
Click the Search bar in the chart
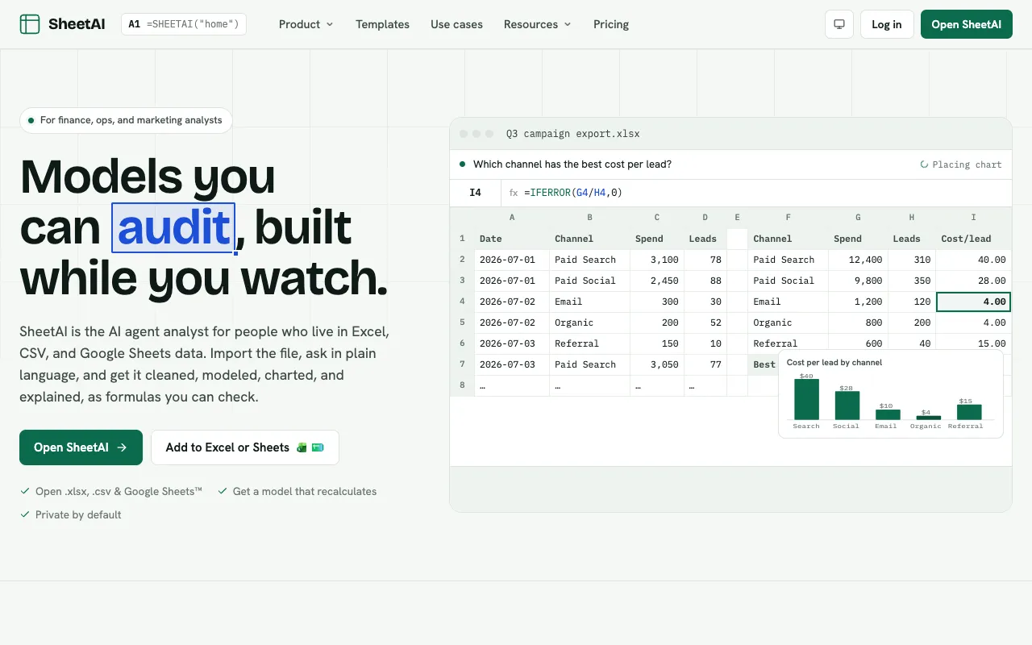click(x=806, y=399)
